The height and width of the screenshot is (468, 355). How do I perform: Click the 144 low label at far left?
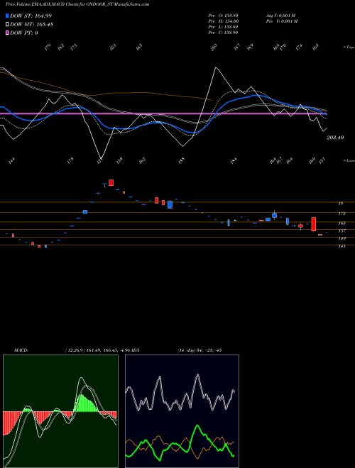point(11,162)
